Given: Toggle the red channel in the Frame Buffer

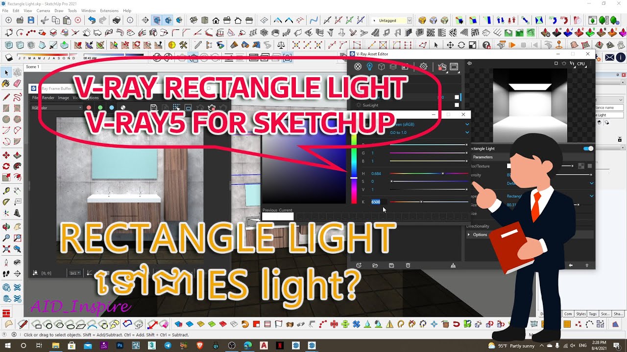Looking at the screenshot, I should click(89, 108).
